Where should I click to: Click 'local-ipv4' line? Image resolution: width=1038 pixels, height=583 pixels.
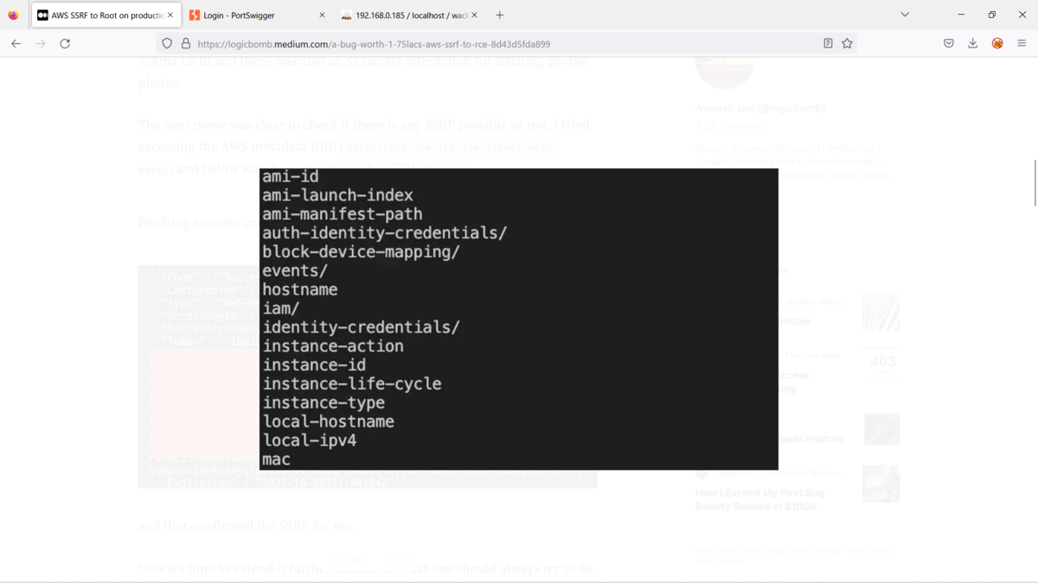[310, 440]
